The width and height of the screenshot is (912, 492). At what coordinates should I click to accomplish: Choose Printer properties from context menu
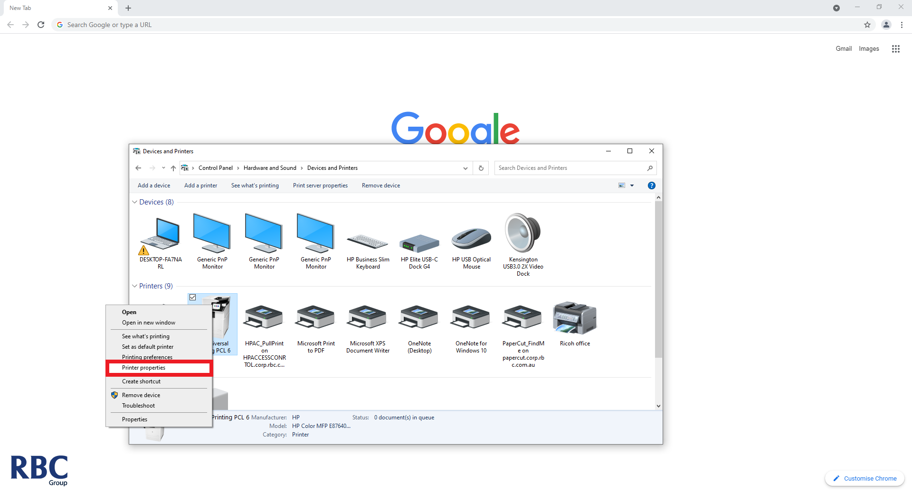[143, 368]
